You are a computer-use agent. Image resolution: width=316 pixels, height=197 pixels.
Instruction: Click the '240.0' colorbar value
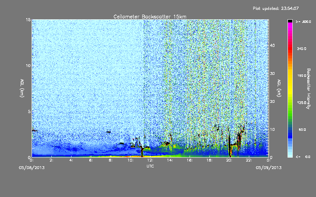[x=301, y=48]
